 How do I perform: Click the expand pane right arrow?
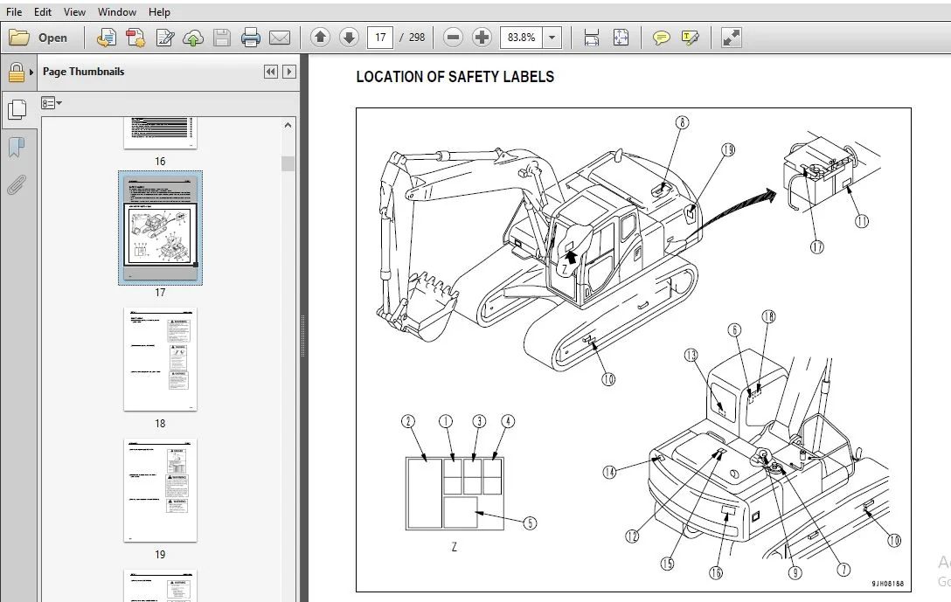pos(289,72)
